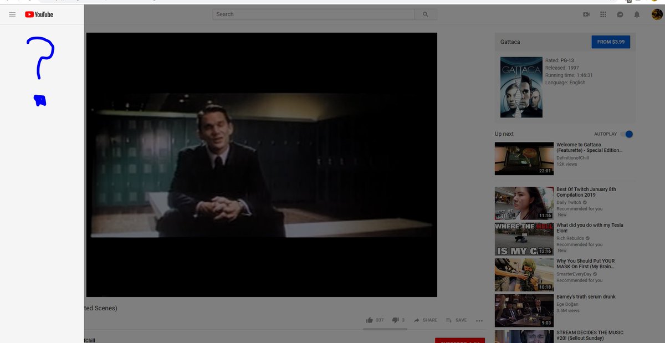The image size is (665, 343).
Task: Like the video with thumbs up
Action: tap(375, 320)
